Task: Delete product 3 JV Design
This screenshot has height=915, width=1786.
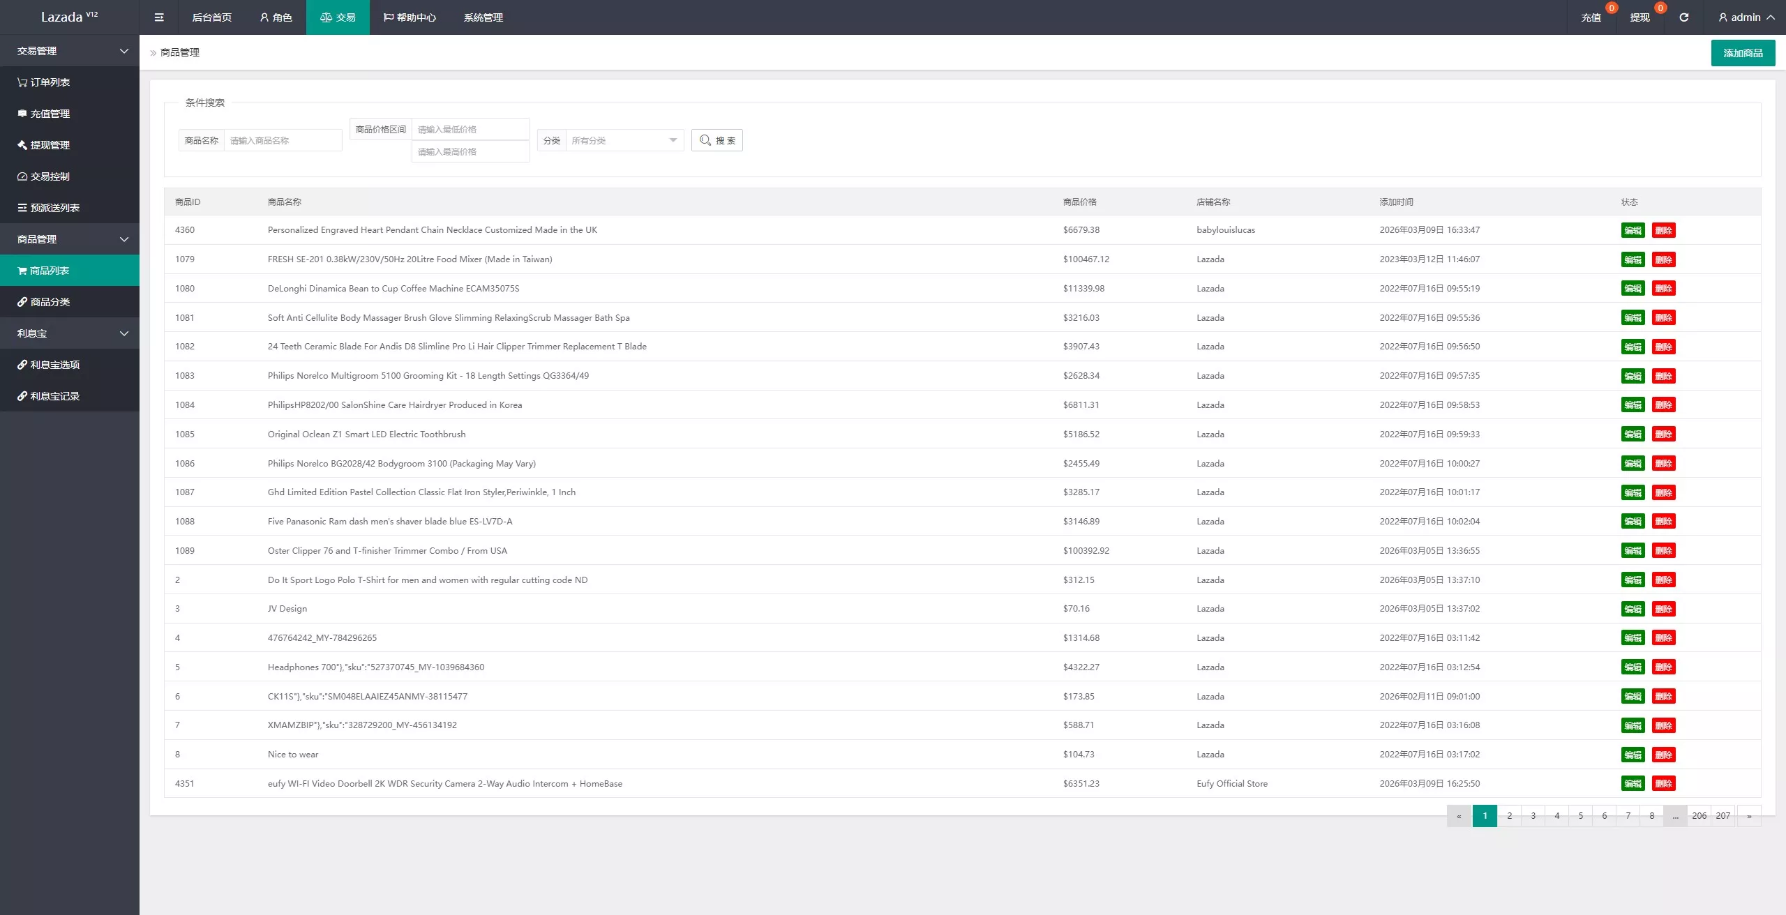Action: (x=1663, y=609)
